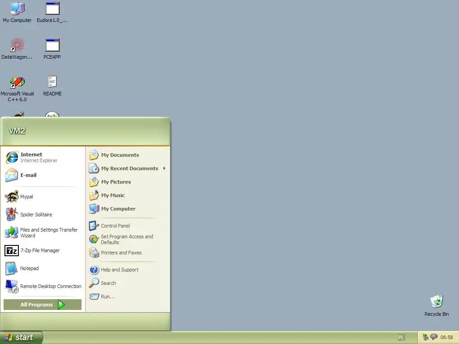Open 7-Zip File Manager icon
Viewport: 459px width, 344px height.
point(12,251)
